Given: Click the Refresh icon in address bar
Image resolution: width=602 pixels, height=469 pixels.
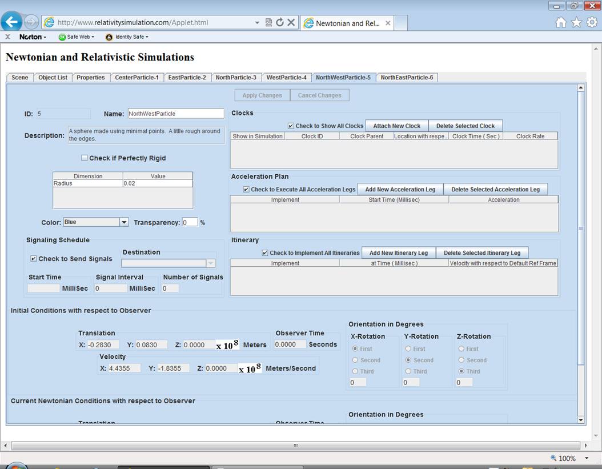Looking at the screenshot, I should click(x=279, y=23).
